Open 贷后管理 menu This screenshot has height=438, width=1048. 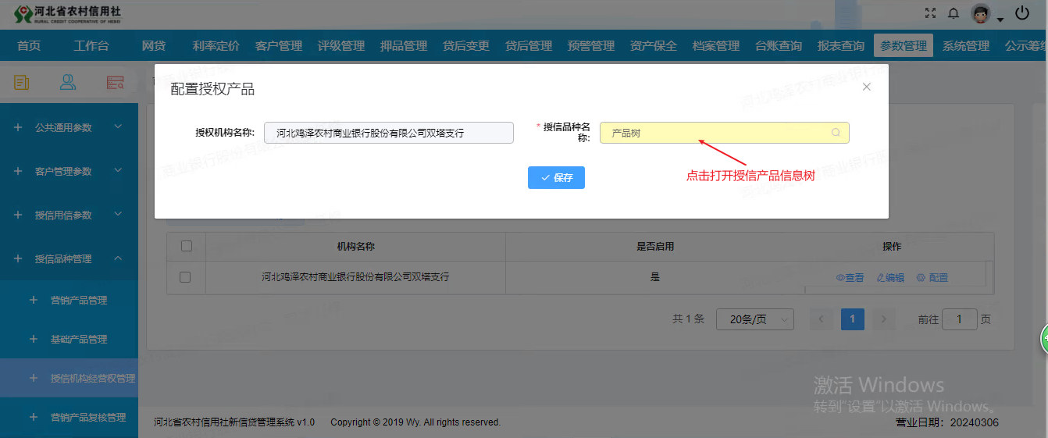pyautogui.click(x=529, y=45)
